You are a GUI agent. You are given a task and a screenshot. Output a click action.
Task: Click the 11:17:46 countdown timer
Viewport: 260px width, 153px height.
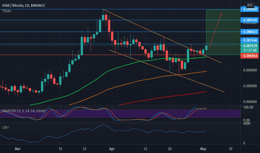coord(250,50)
